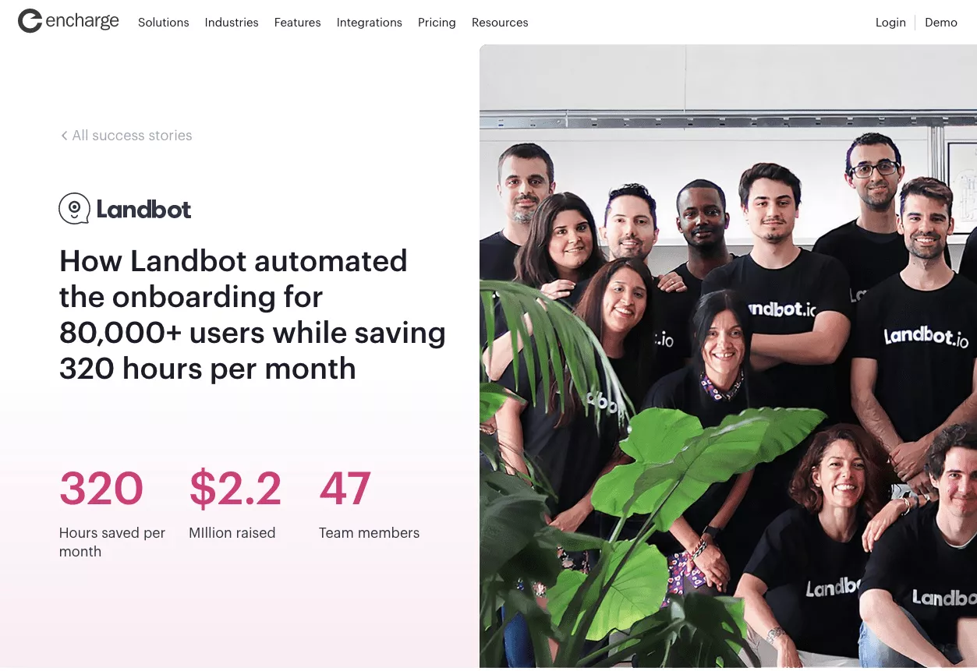Click the Landbot wordmark text
This screenshot has height=671, width=977.
coord(144,209)
